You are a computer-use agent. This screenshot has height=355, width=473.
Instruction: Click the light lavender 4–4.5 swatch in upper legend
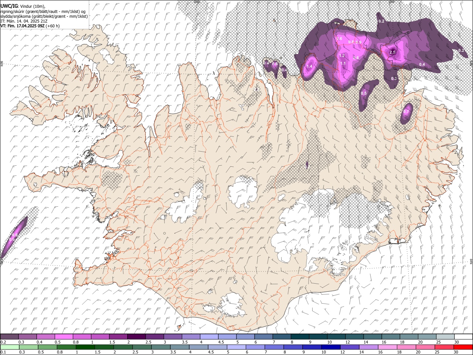209,337
